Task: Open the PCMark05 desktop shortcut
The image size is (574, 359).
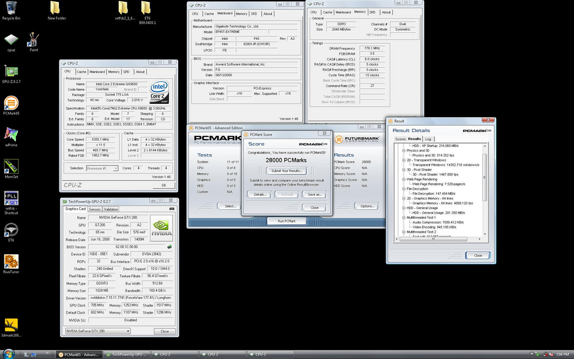Action: [11, 105]
